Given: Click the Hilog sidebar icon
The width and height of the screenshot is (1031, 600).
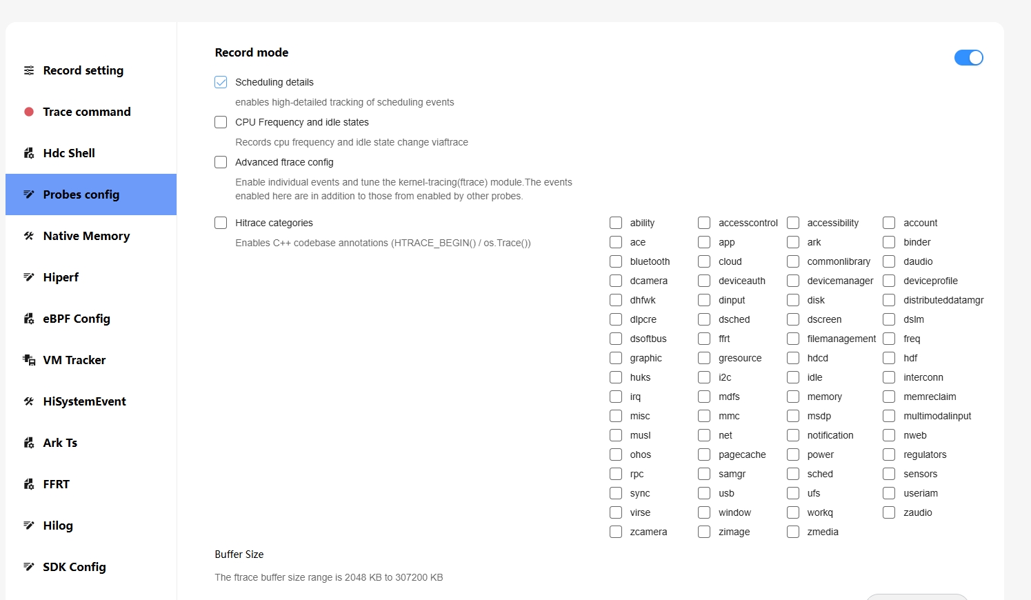Looking at the screenshot, I should (29, 526).
